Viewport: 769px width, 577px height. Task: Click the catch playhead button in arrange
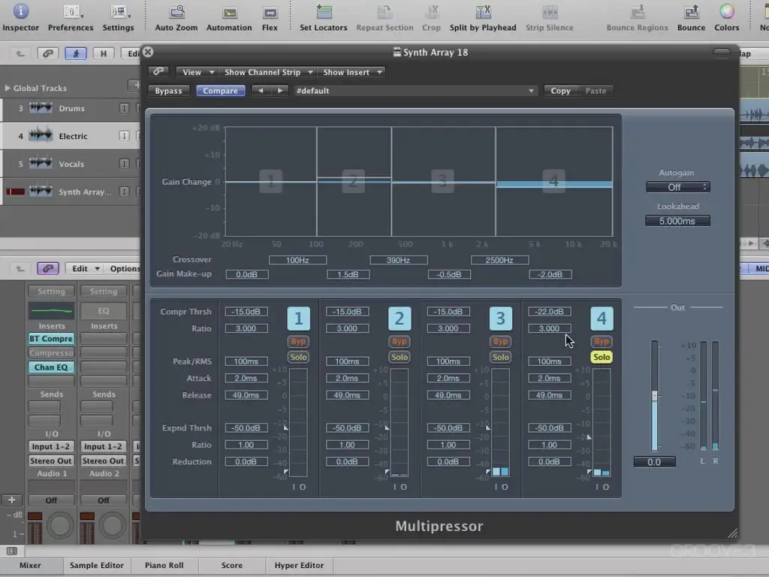(x=76, y=53)
